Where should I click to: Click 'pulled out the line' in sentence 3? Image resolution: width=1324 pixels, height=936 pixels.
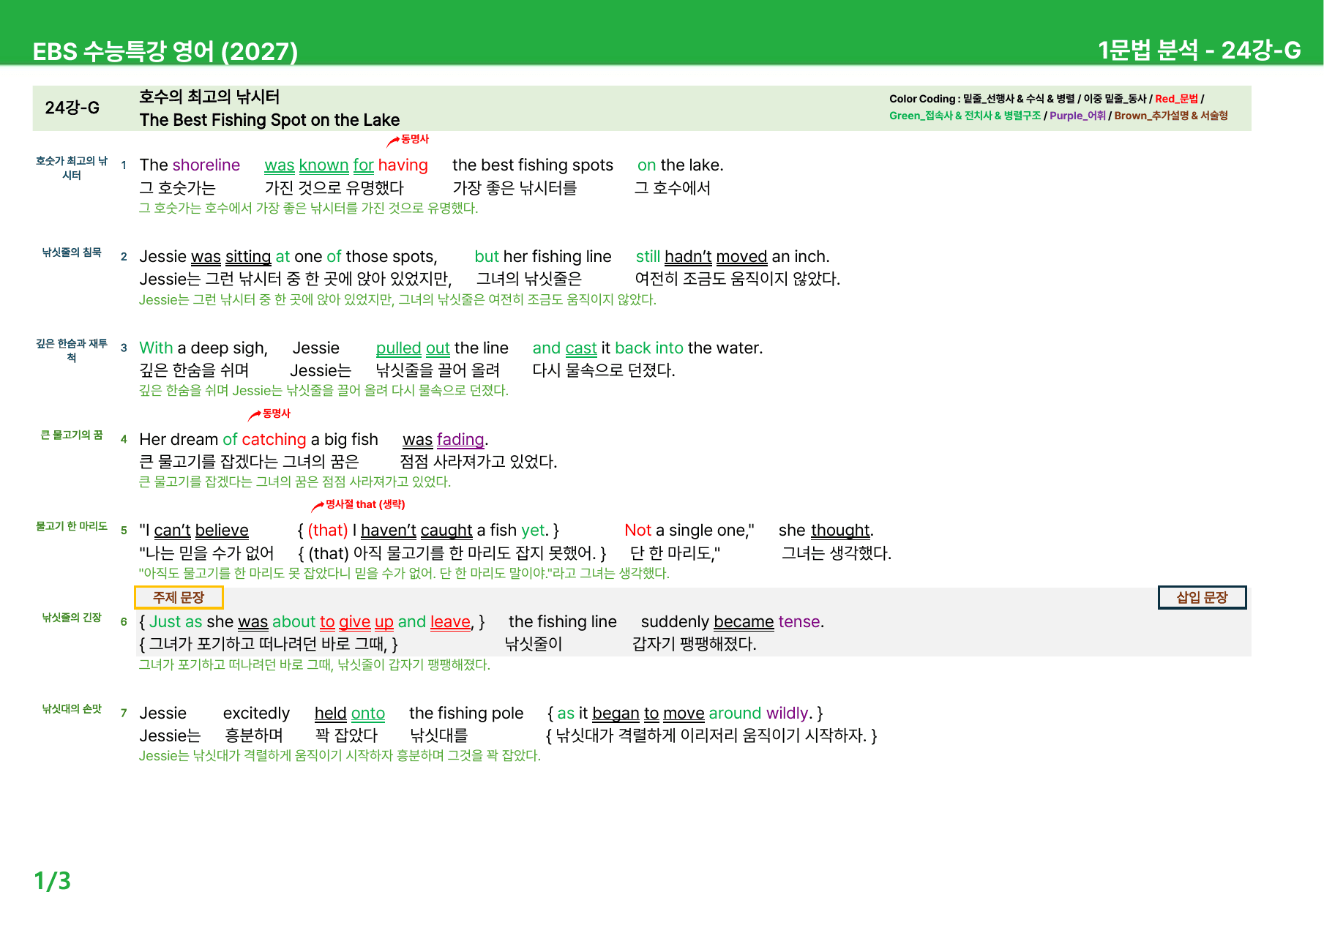442,348
